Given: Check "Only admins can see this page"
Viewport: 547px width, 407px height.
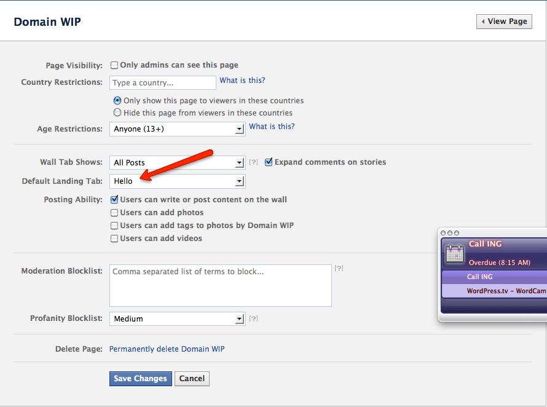Looking at the screenshot, I should pyautogui.click(x=114, y=65).
